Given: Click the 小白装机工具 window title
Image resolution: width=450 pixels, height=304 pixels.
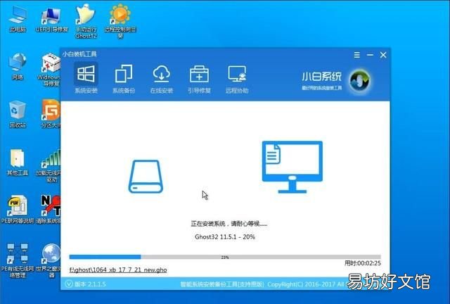Looking at the screenshot, I should [79, 54].
